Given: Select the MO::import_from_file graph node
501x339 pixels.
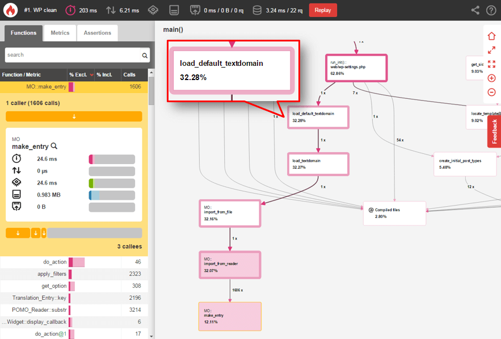Looking at the screenshot, I should [x=230, y=214].
